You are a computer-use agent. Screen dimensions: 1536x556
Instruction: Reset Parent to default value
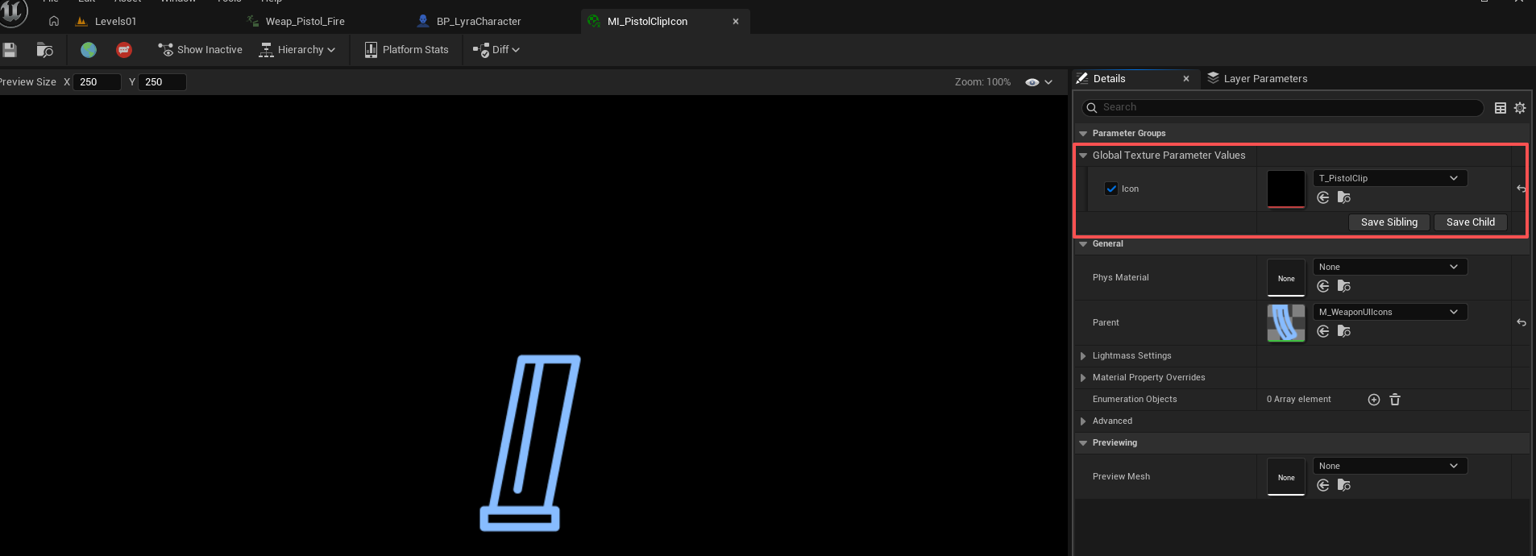tap(1521, 322)
